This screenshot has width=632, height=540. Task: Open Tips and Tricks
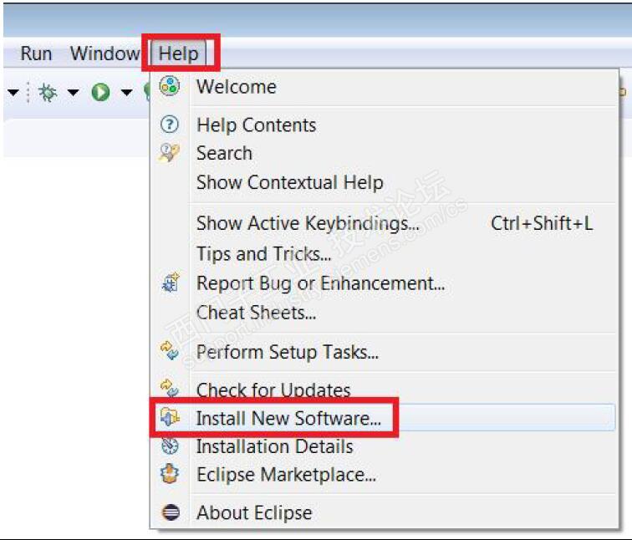[x=263, y=253]
